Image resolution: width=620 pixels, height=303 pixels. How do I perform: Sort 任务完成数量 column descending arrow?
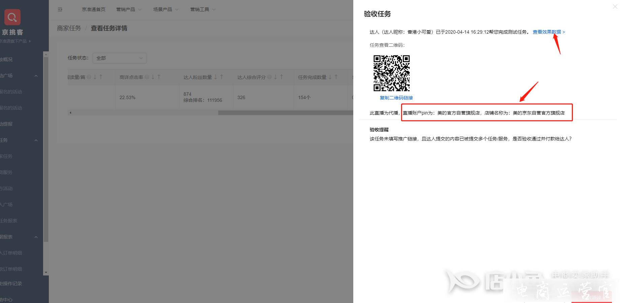coord(330,77)
